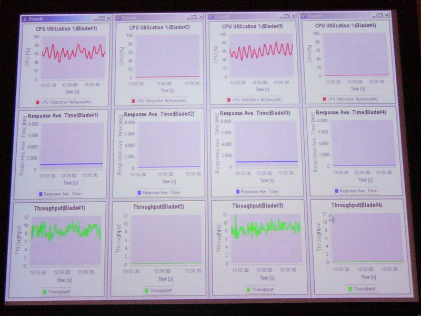Click the blue Response Ave. Time legend swatch for Blade#2
The height and width of the screenshot is (316, 421).
point(139,192)
